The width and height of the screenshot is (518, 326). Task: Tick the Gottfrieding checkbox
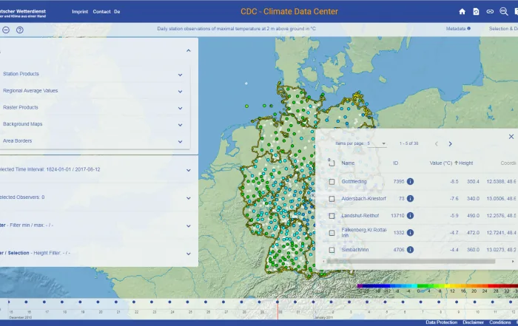332,181
